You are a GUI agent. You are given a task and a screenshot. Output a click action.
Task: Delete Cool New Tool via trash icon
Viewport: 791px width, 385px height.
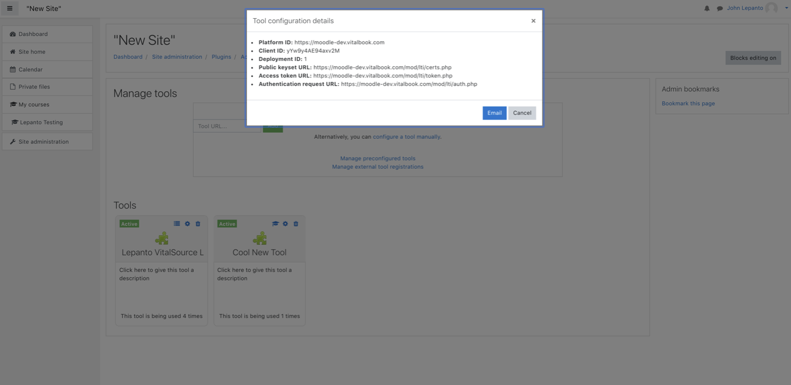pos(296,223)
